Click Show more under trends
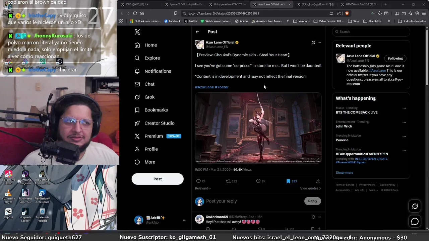 [345, 173]
